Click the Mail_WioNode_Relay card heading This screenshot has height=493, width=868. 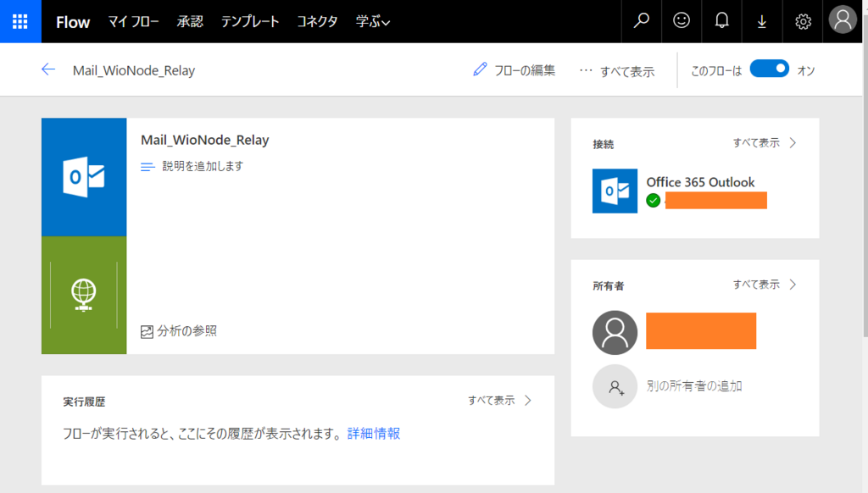pos(205,140)
